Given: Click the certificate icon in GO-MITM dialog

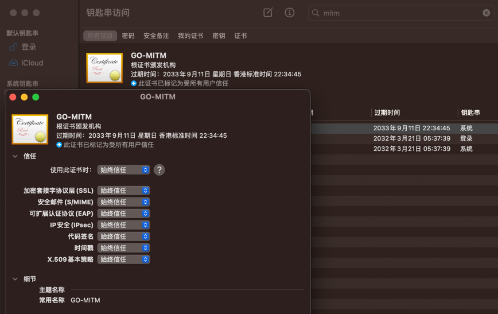Looking at the screenshot, I should (x=30, y=129).
